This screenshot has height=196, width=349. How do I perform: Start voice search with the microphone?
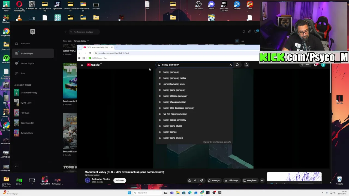pyautogui.click(x=246, y=65)
